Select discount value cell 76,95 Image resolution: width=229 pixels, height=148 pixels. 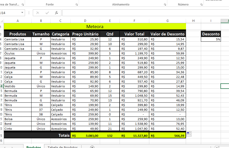click(168, 124)
